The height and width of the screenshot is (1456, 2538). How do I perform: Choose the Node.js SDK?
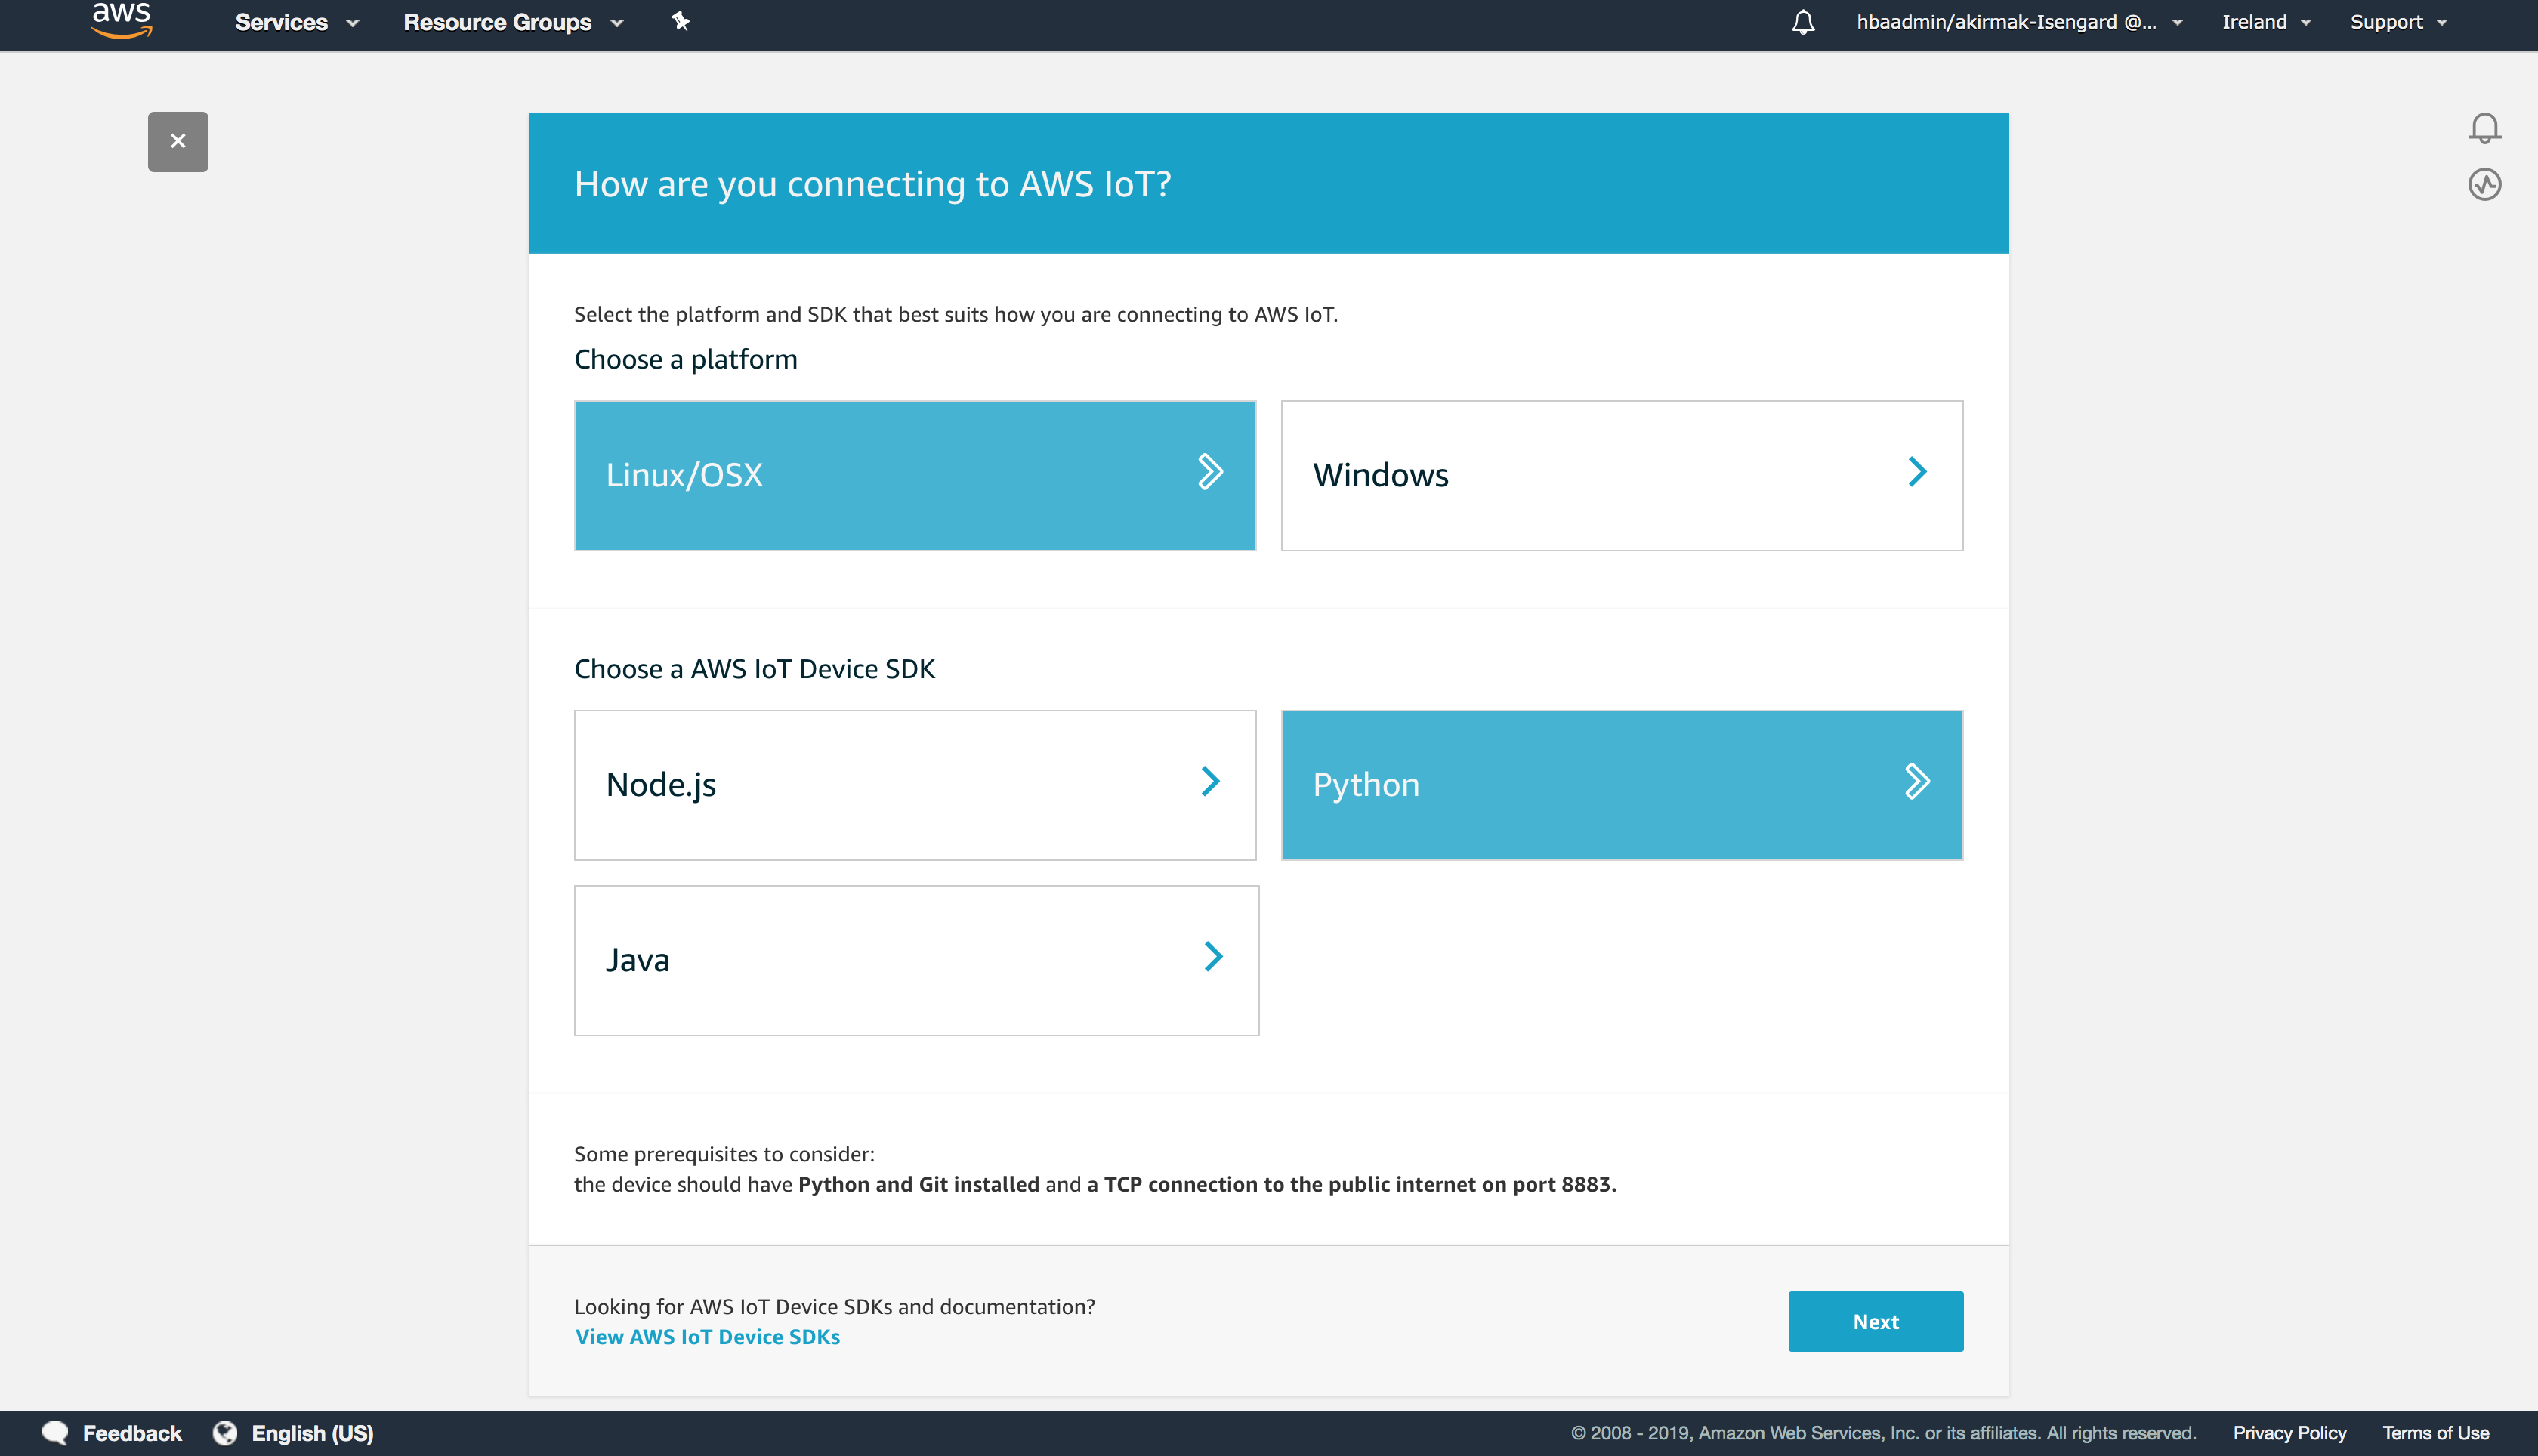tap(915, 785)
